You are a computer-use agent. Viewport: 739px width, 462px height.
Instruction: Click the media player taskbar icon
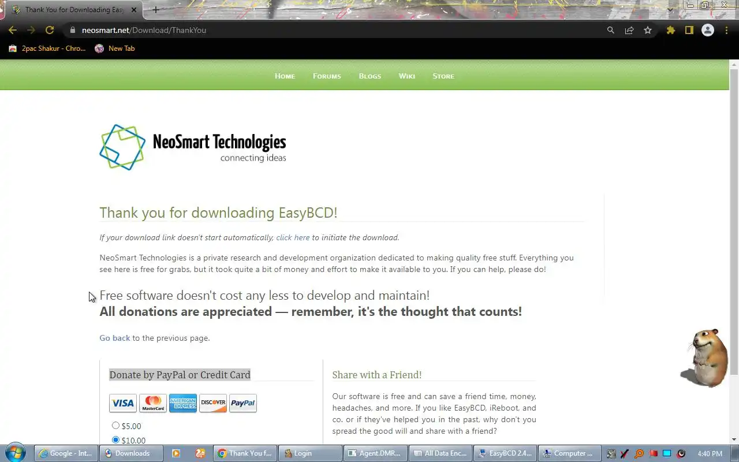coord(176,453)
